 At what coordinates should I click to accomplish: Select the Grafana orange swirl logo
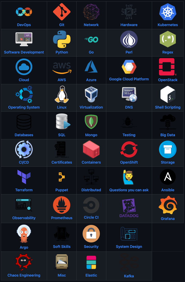[168, 205]
